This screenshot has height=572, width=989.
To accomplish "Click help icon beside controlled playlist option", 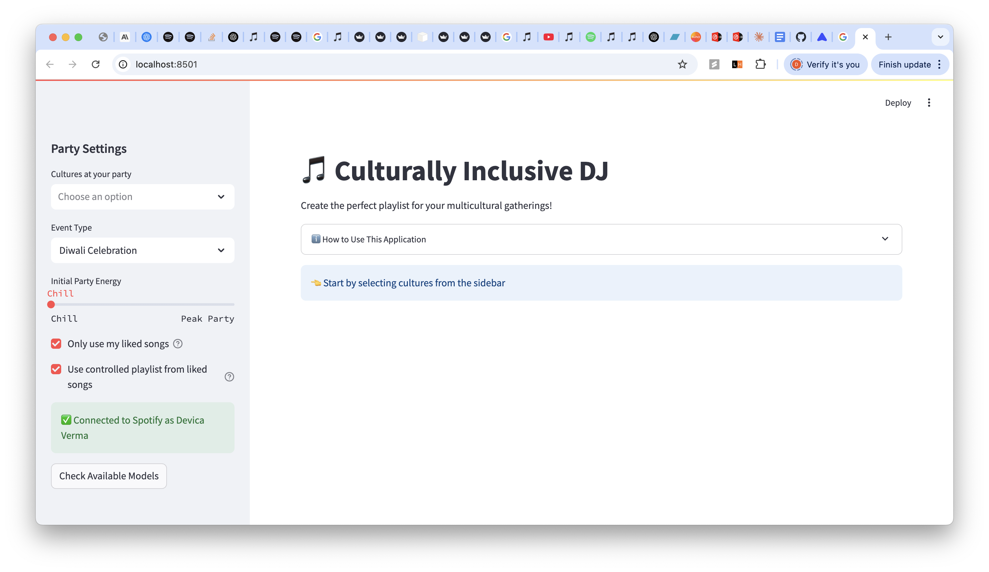I will (229, 377).
